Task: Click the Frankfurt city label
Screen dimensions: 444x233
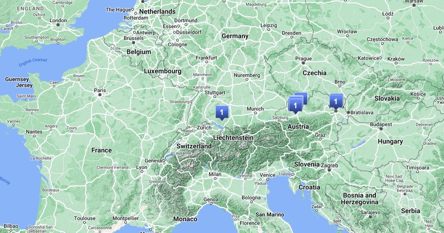Action: click(206, 58)
